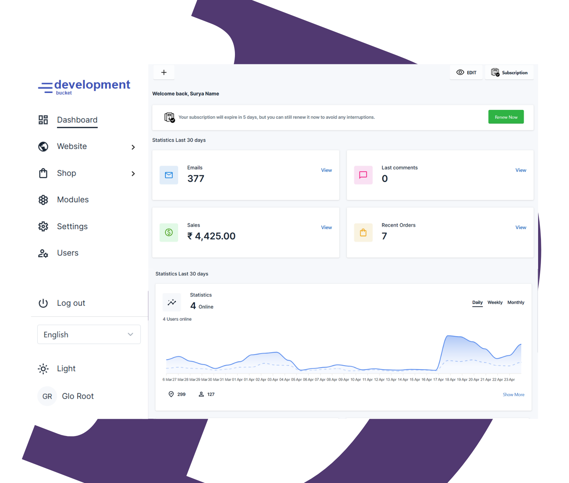Expand the Website submenu chevron
The height and width of the screenshot is (483, 569).
(x=133, y=147)
